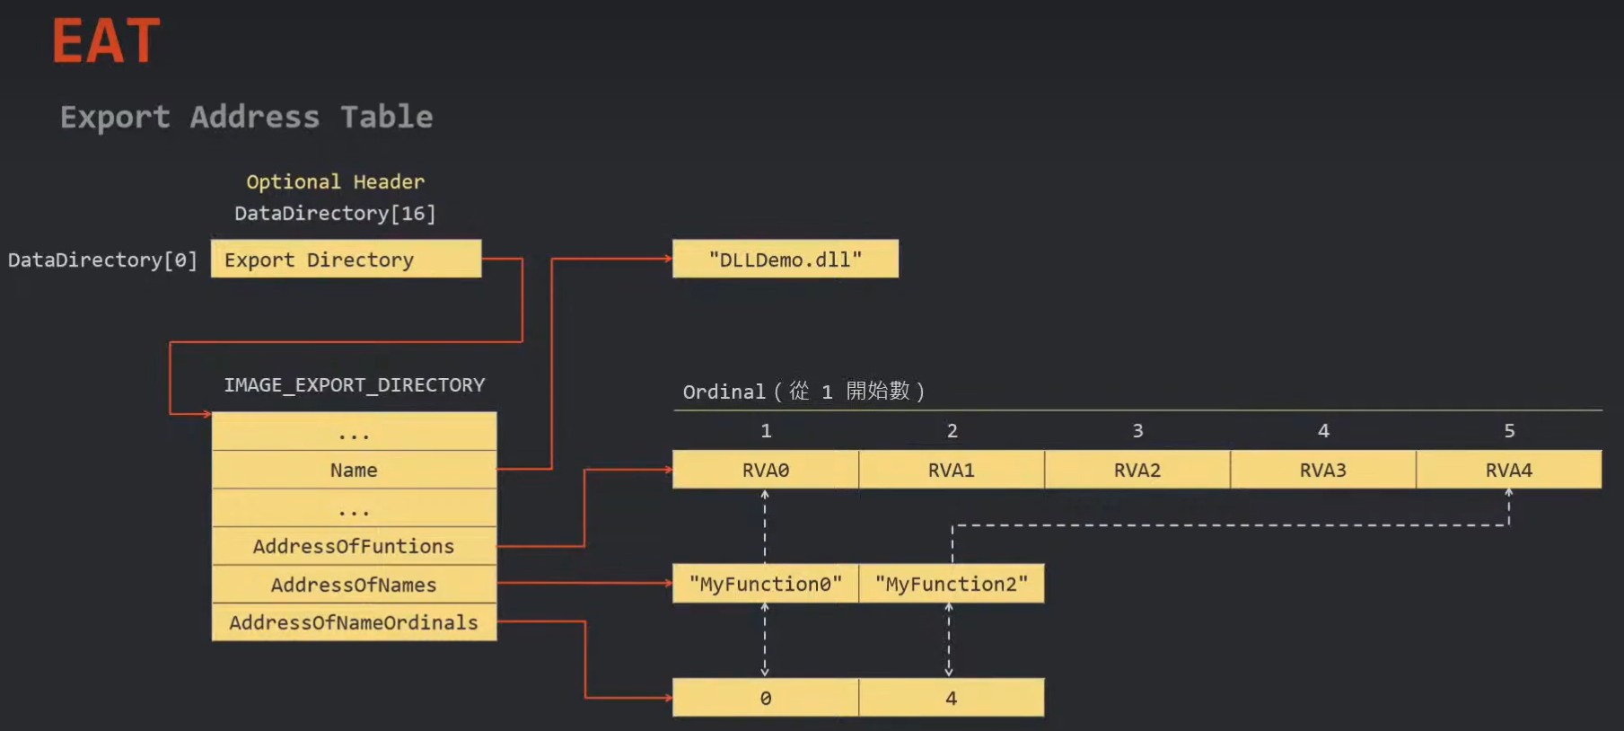Click the name ordinal cell 4
This screenshot has height=731, width=1624.
point(952,698)
